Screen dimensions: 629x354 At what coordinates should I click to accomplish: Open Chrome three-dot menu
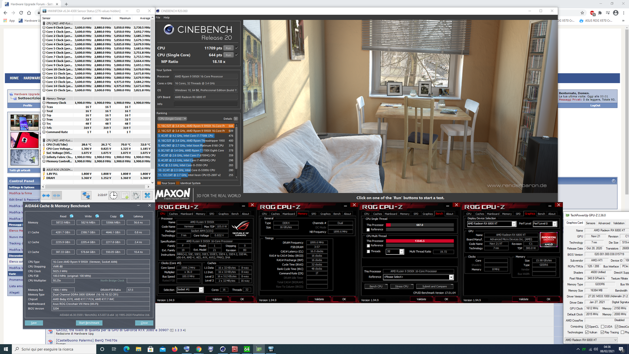pos(624,13)
